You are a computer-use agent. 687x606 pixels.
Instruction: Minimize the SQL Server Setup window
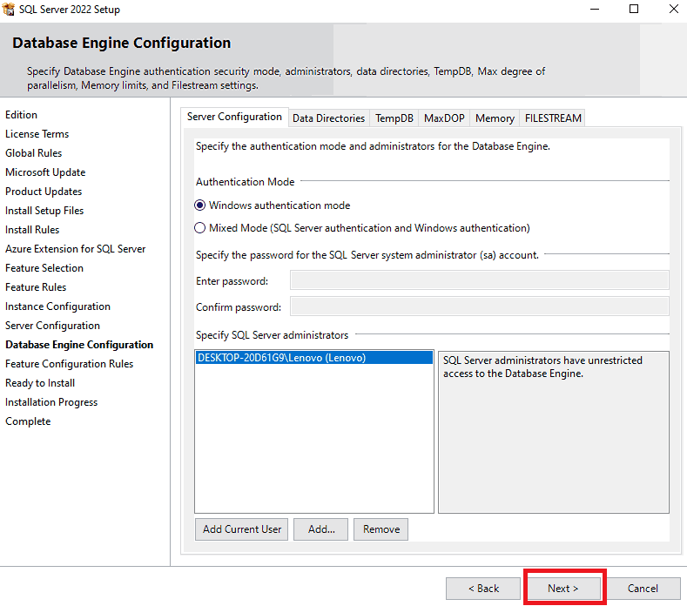tap(593, 10)
